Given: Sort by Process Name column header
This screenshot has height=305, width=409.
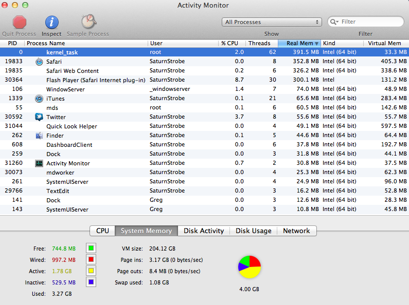Looking at the screenshot, I should click(x=86, y=43).
